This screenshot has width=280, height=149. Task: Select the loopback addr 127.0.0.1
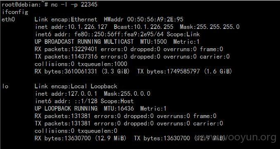click(66, 94)
